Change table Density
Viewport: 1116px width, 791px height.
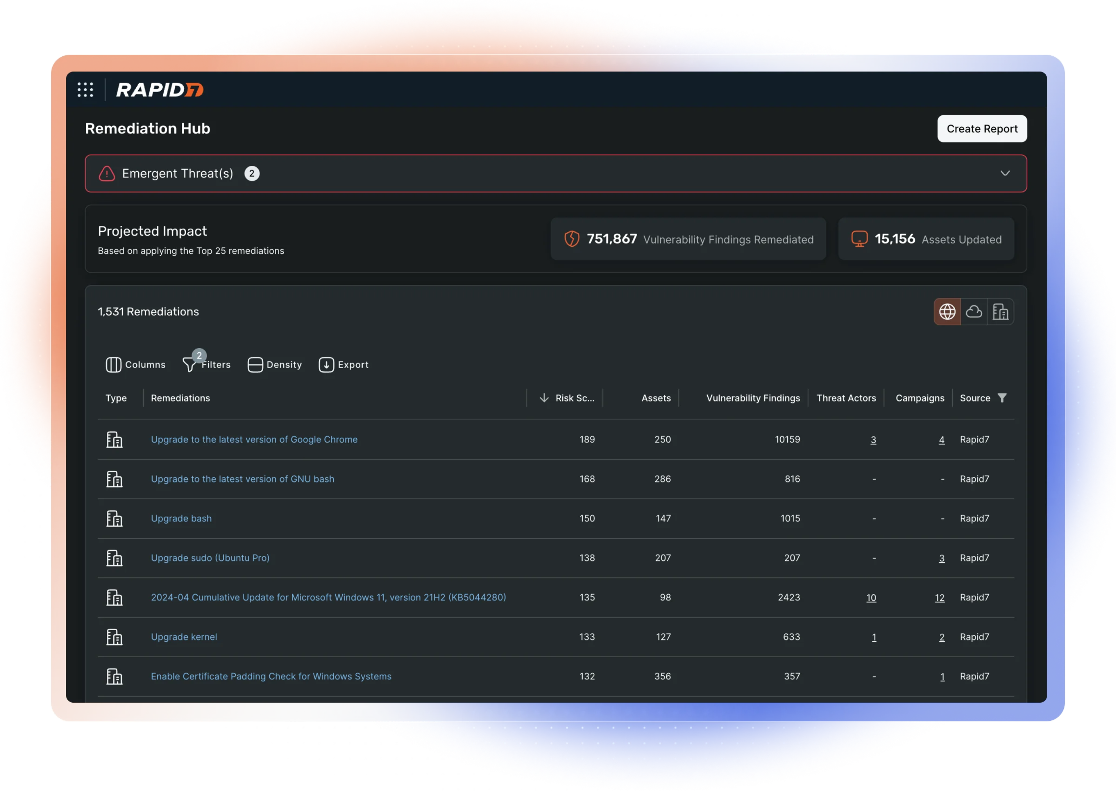tap(274, 364)
